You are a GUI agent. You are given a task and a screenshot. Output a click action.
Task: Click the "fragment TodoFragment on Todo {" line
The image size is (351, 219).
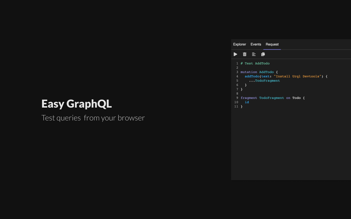[273, 98]
